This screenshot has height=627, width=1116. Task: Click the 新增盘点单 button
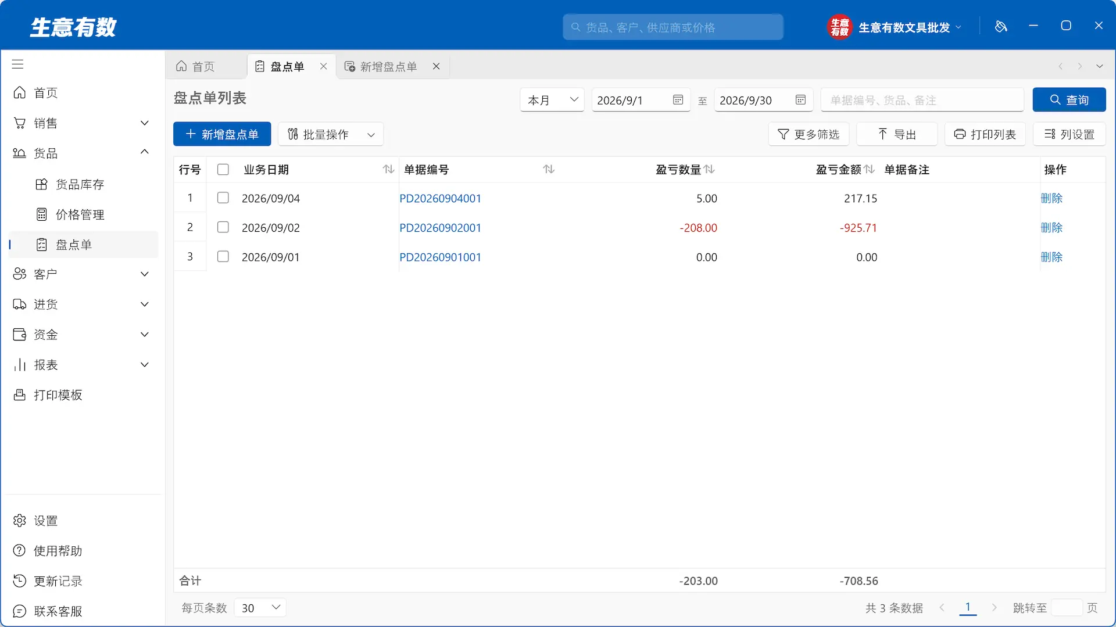pyautogui.click(x=222, y=134)
